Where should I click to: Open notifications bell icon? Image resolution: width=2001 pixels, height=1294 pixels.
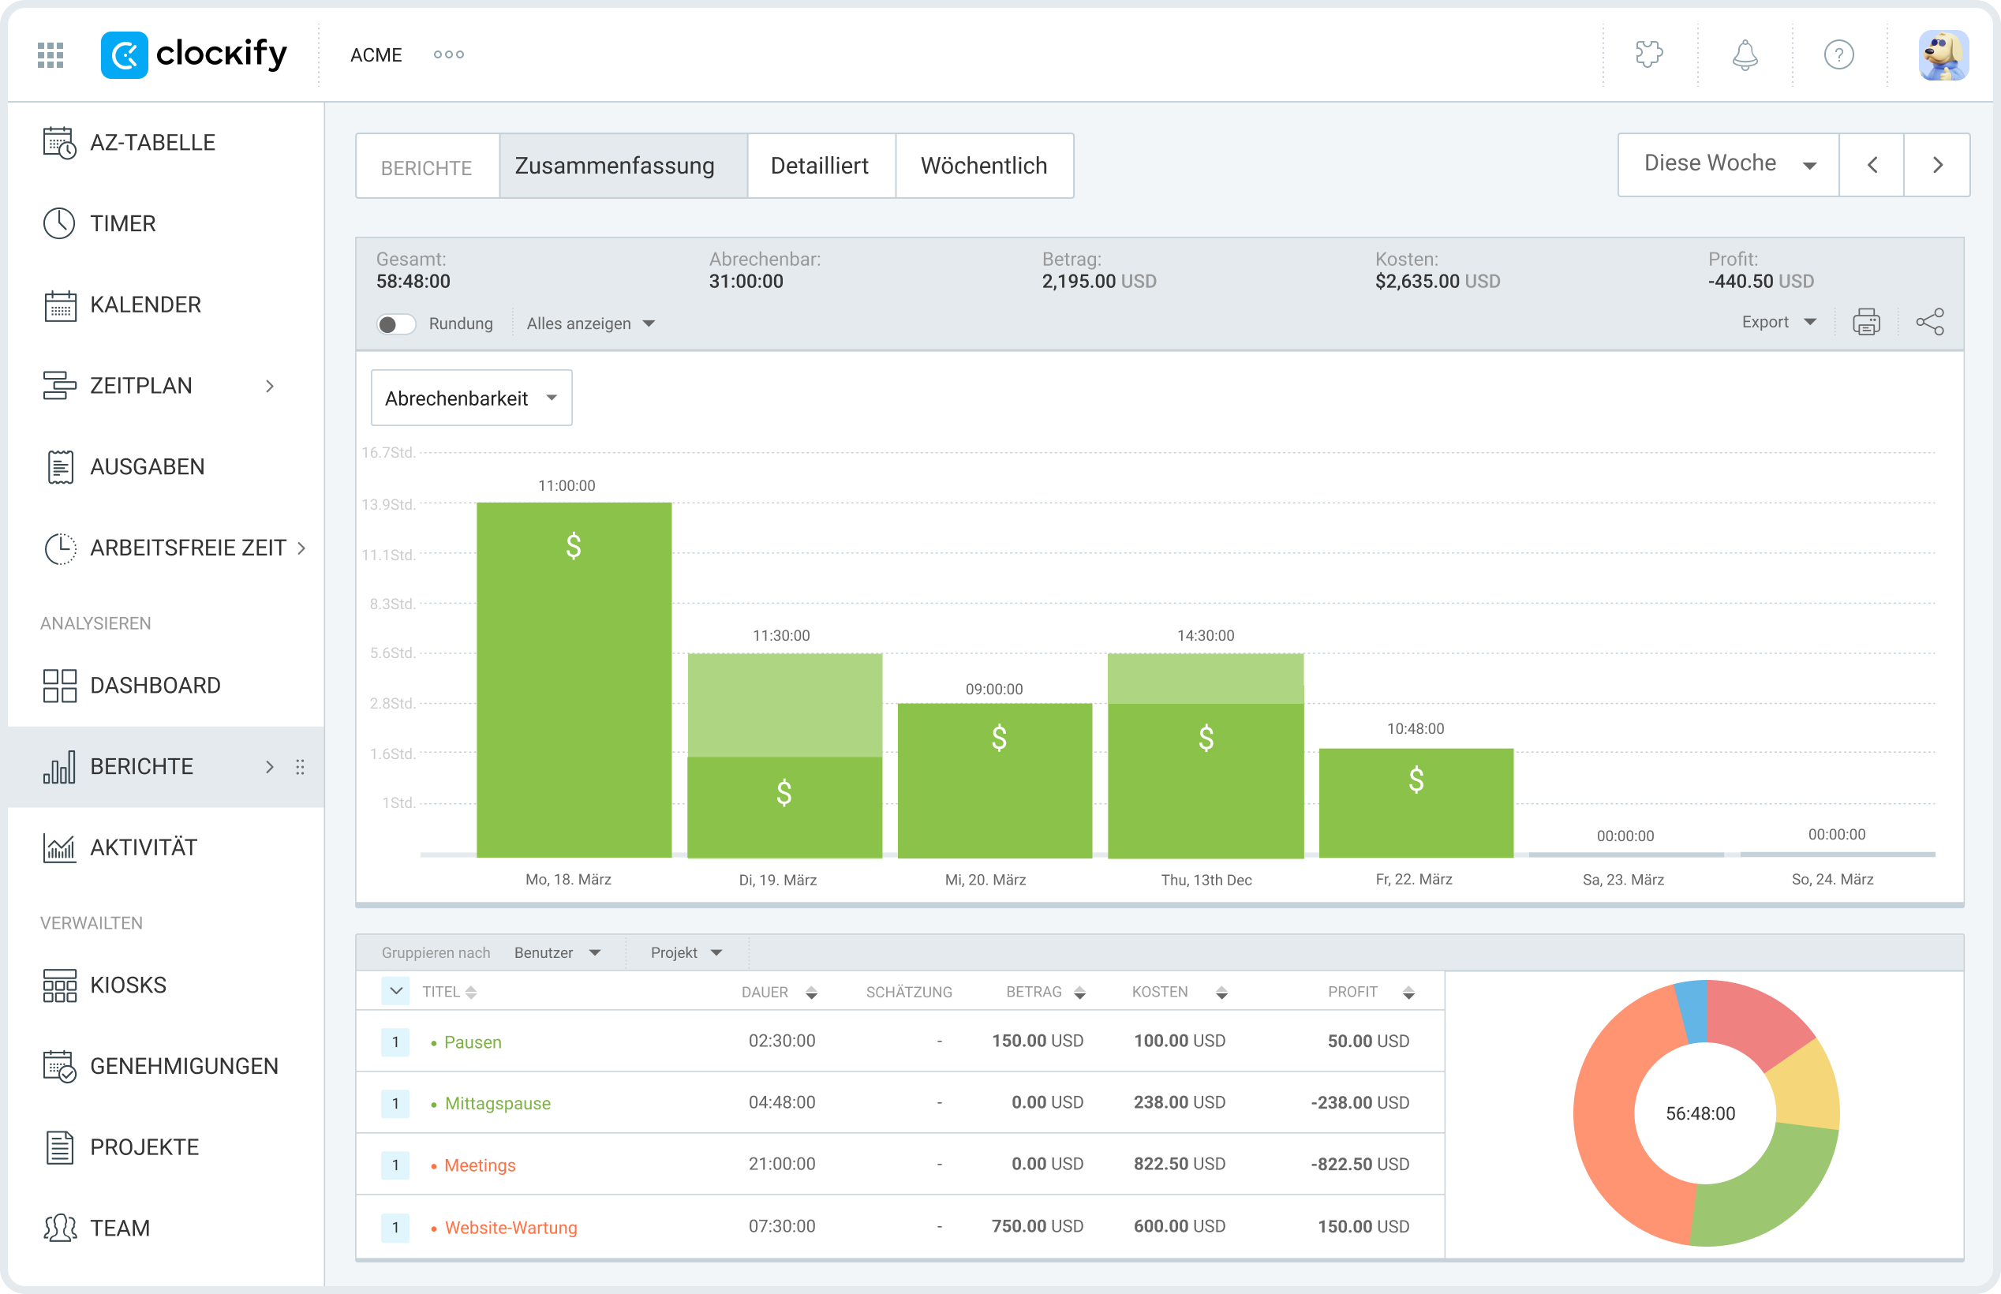1745,55
